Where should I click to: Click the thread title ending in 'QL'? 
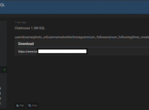coord(2,5)
